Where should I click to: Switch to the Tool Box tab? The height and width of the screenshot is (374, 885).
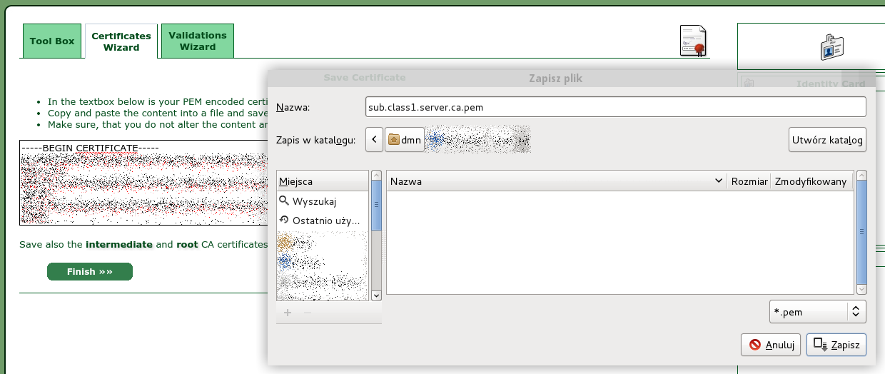click(x=52, y=41)
